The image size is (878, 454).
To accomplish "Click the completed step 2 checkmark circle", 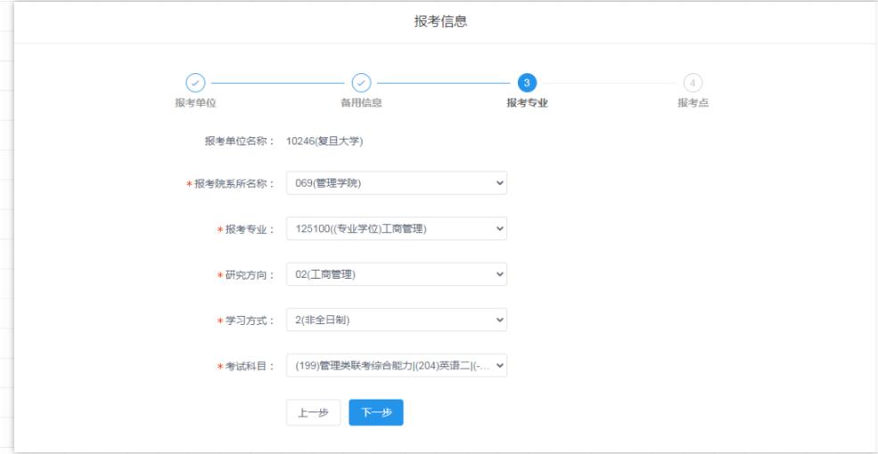I will (x=361, y=83).
